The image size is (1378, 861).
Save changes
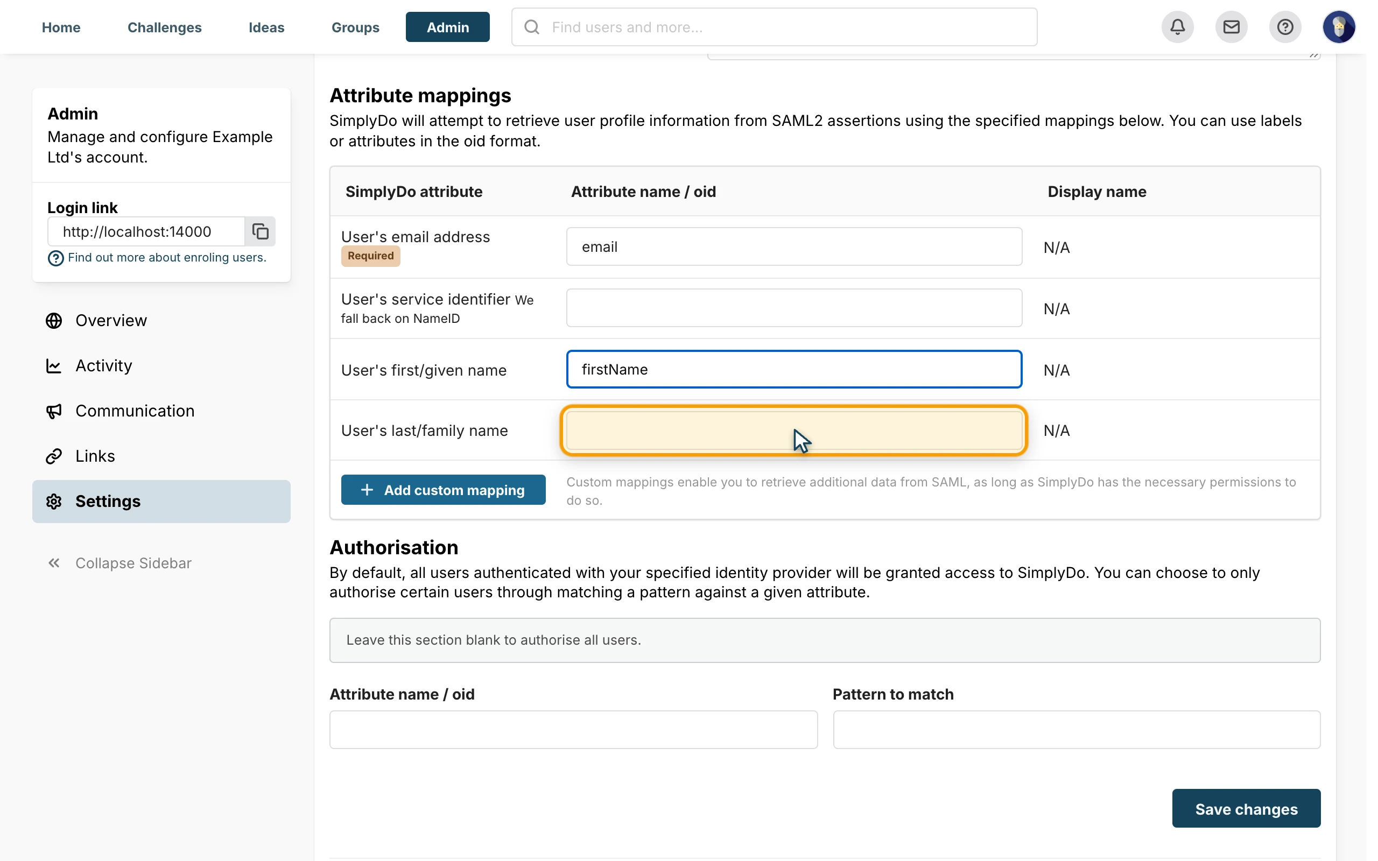tap(1246, 808)
